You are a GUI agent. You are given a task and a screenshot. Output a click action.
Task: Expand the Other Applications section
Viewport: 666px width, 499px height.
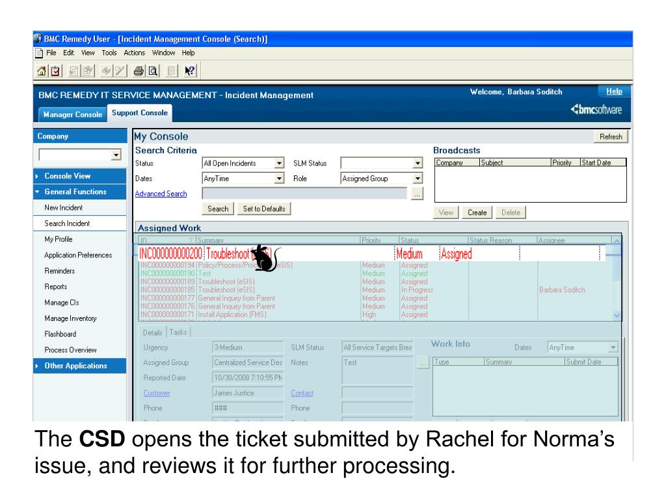[80, 366]
